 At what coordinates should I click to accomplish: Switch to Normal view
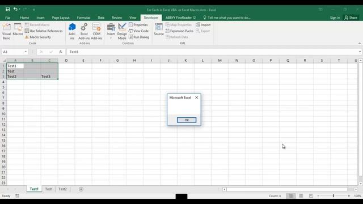(290, 196)
